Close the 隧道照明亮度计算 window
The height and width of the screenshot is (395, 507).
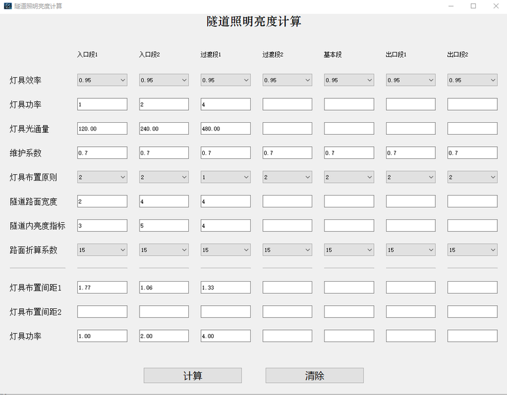pos(496,6)
